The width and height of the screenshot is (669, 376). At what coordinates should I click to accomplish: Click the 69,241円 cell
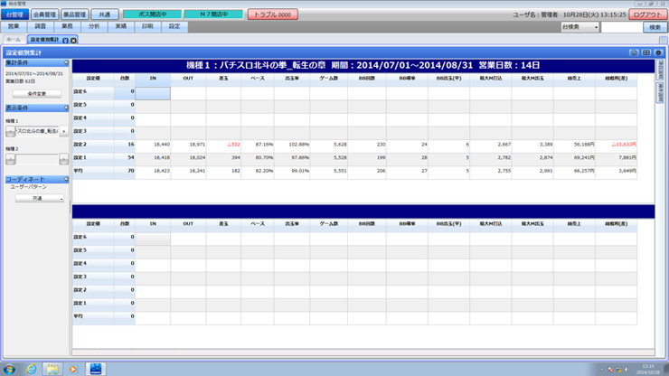[x=574, y=158]
